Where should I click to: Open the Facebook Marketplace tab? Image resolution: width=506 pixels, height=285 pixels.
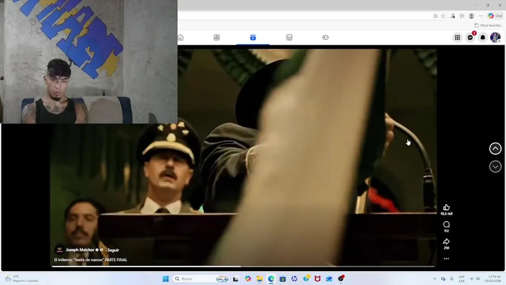289,38
